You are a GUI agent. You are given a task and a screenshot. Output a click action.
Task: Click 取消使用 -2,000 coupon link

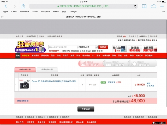[x=115, y=82]
